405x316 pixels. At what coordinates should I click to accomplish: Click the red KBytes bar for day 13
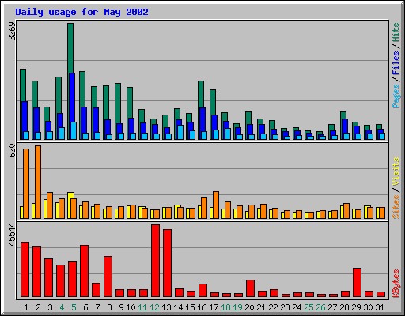pos(168,263)
